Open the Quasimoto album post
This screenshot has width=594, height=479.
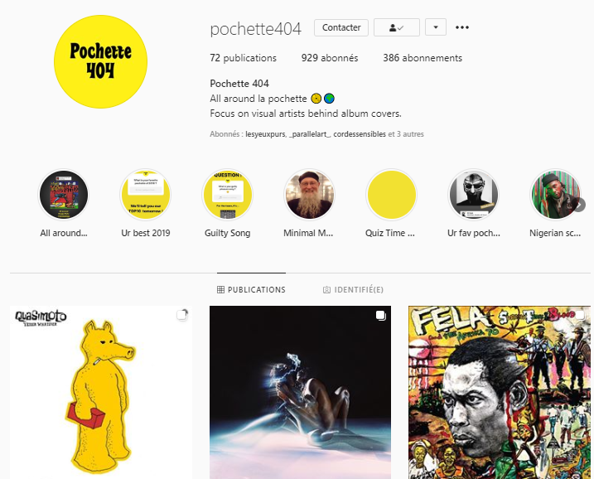coord(101,392)
